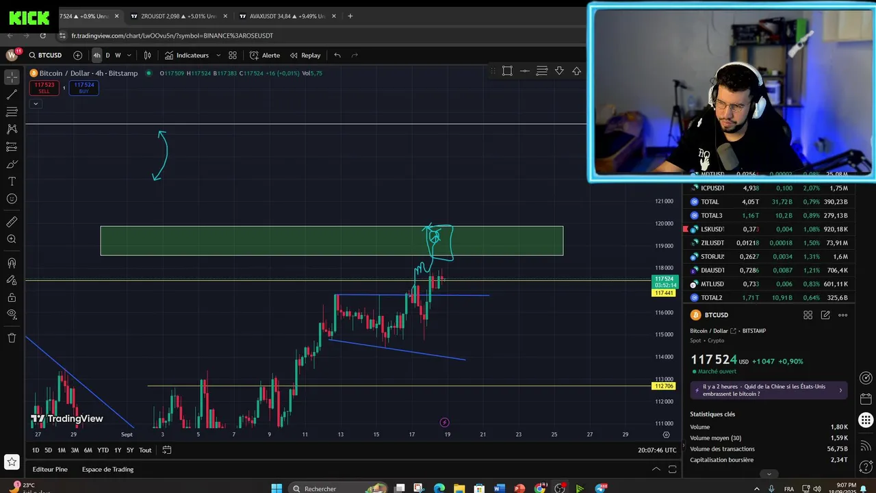This screenshot has height=493, width=876.
Task: Open a new browser tab
Action: tap(350, 16)
